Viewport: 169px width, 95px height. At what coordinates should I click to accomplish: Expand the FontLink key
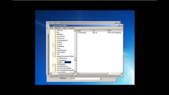(x=53, y=44)
